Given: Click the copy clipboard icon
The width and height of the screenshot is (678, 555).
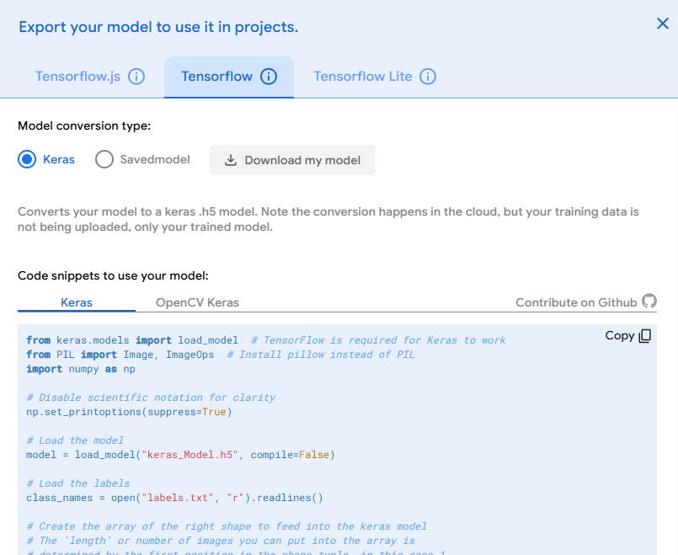Looking at the screenshot, I should click(644, 336).
